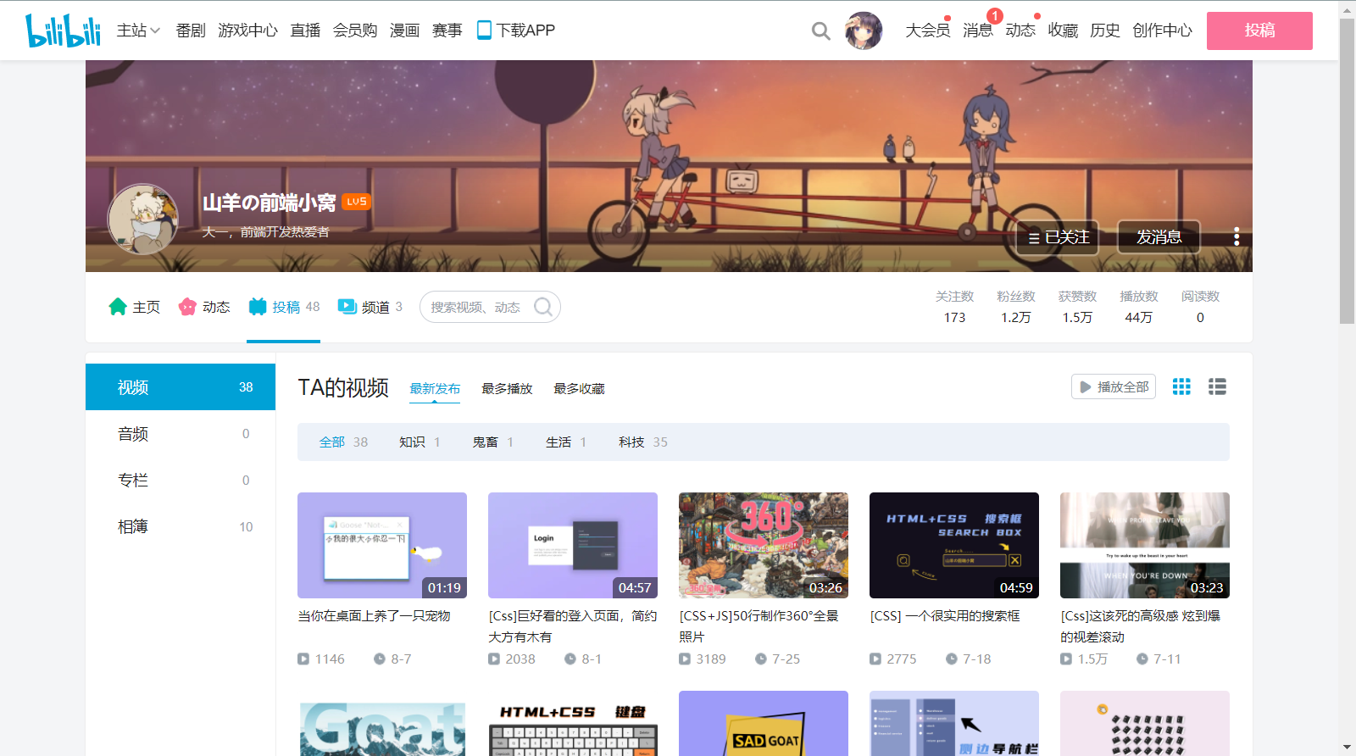The height and width of the screenshot is (756, 1356).
Task: Open the 侧边导航栏 video thumbnail
Action: (x=954, y=723)
